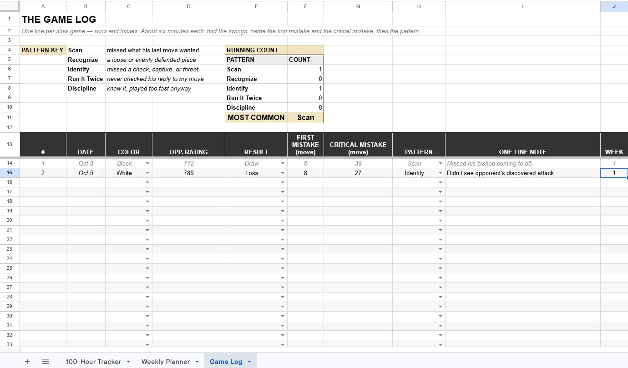628x368 pixels.
Task: Open the Weekly Planner tab dropdown arrow
Action: pyautogui.click(x=197, y=362)
